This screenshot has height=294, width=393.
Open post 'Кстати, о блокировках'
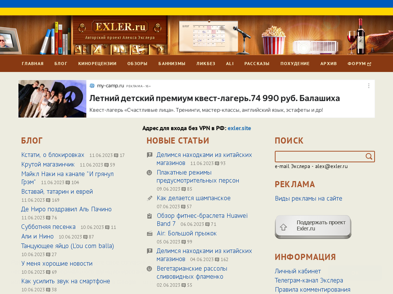pos(53,155)
